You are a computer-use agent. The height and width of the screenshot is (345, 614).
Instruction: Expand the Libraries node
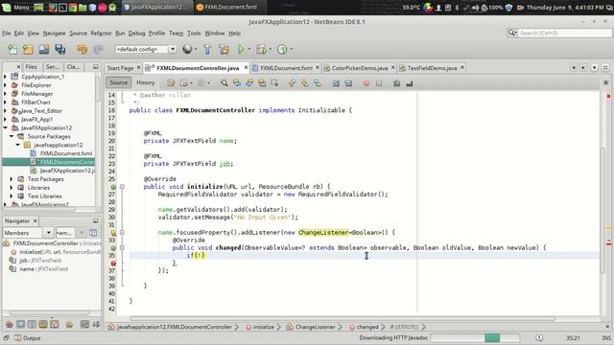click(x=12, y=188)
